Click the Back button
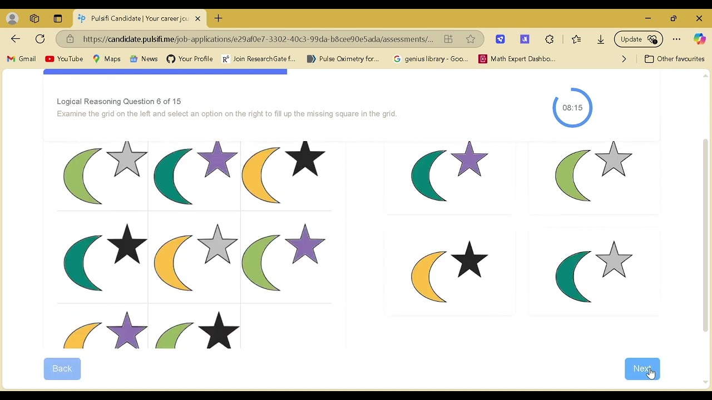Screen dimensions: 712x400 [x=62, y=369]
